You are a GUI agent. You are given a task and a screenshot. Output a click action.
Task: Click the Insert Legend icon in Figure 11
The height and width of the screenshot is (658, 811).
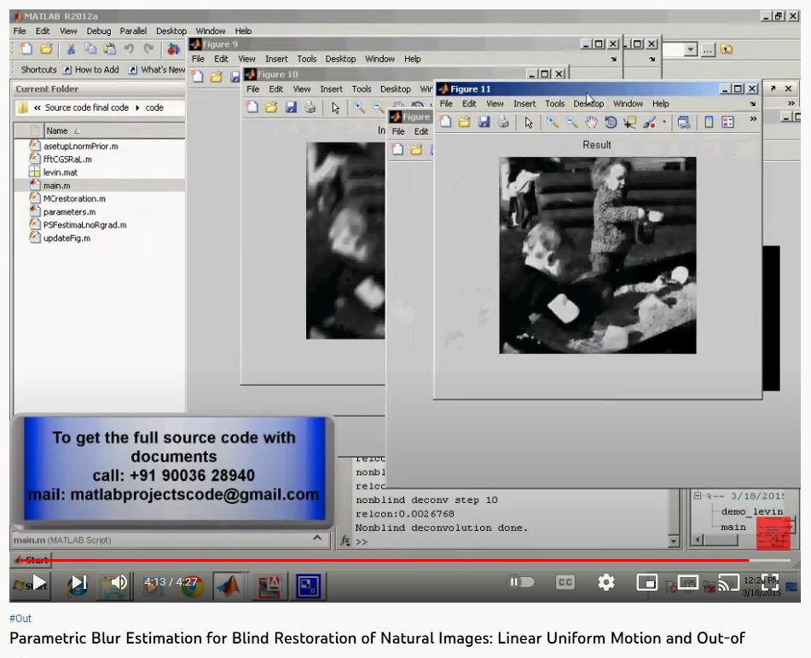(727, 123)
